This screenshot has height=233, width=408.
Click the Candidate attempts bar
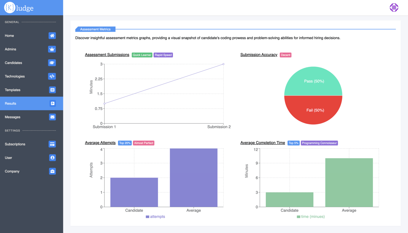pyautogui.click(x=134, y=192)
